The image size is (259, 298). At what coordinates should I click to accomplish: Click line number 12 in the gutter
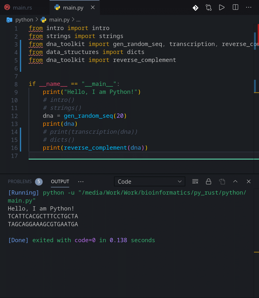tap(14, 116)
